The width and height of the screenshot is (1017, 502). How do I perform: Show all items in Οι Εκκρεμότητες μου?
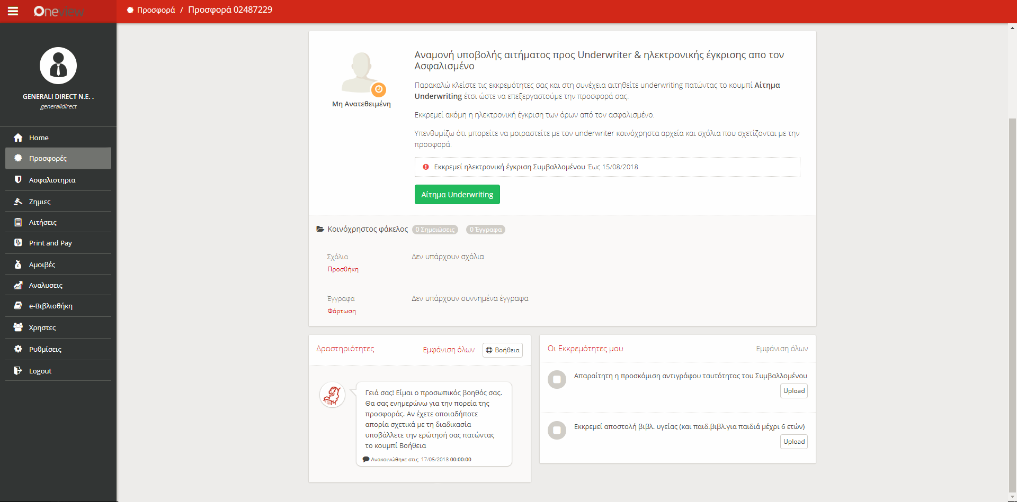(782, 349)
